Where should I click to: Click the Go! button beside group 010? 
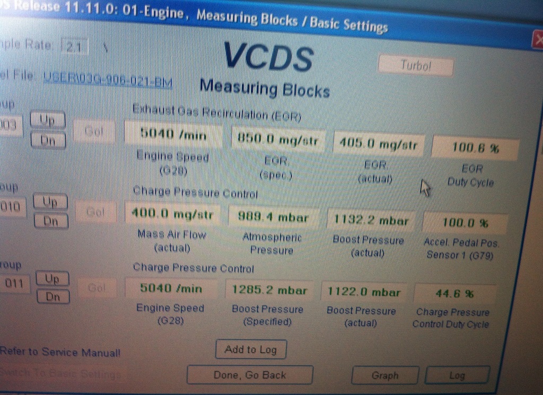point(95,212)
